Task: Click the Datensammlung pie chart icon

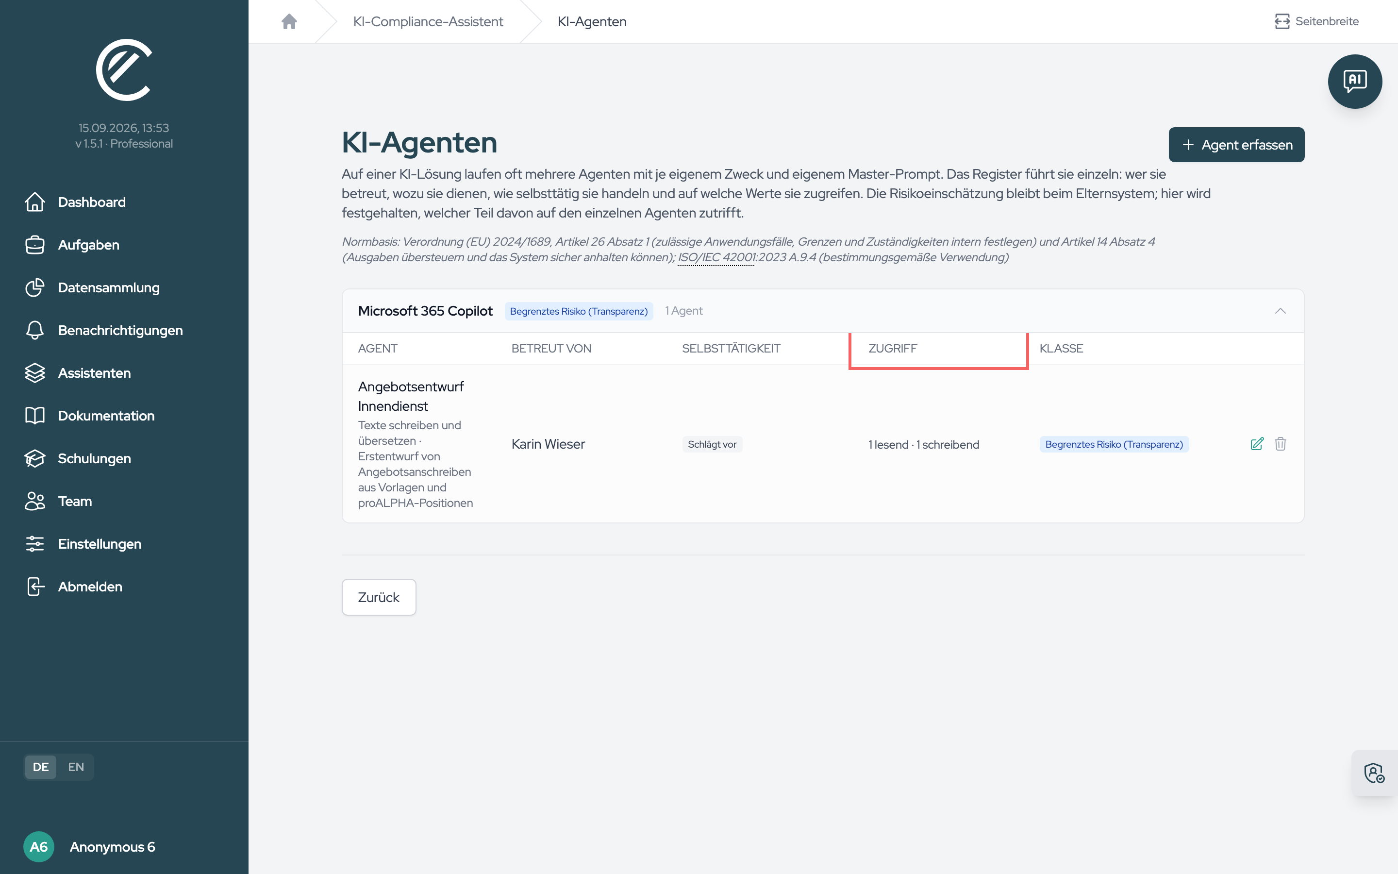Action: (34, 288)
